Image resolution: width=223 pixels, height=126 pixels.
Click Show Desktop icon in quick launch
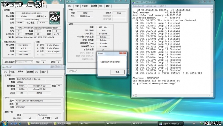click(x=12, y=124)
